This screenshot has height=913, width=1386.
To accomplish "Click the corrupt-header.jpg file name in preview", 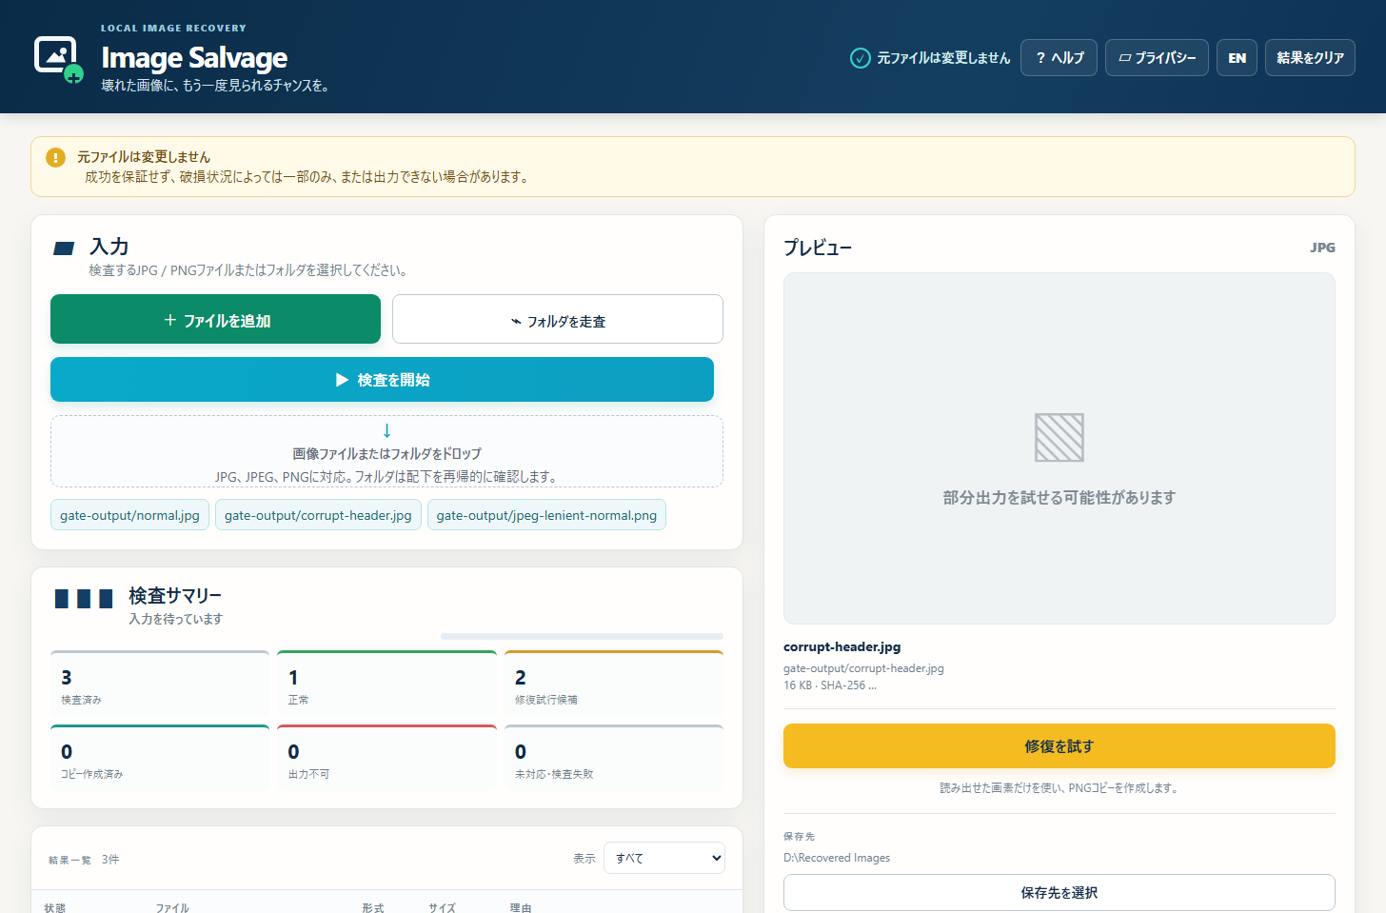I will 841,646.
